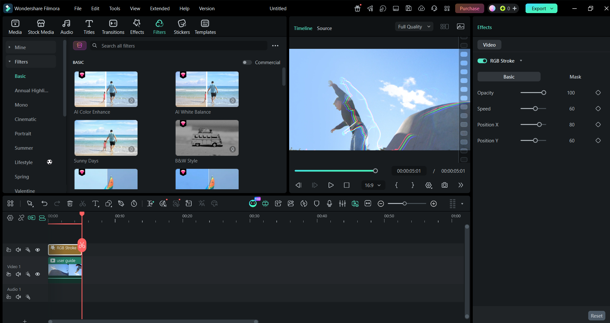Hide Video 1 track with eye icon
610x323 pixels.
37,274
